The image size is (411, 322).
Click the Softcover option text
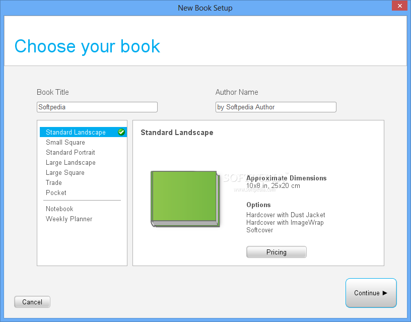tap(260, 230)
